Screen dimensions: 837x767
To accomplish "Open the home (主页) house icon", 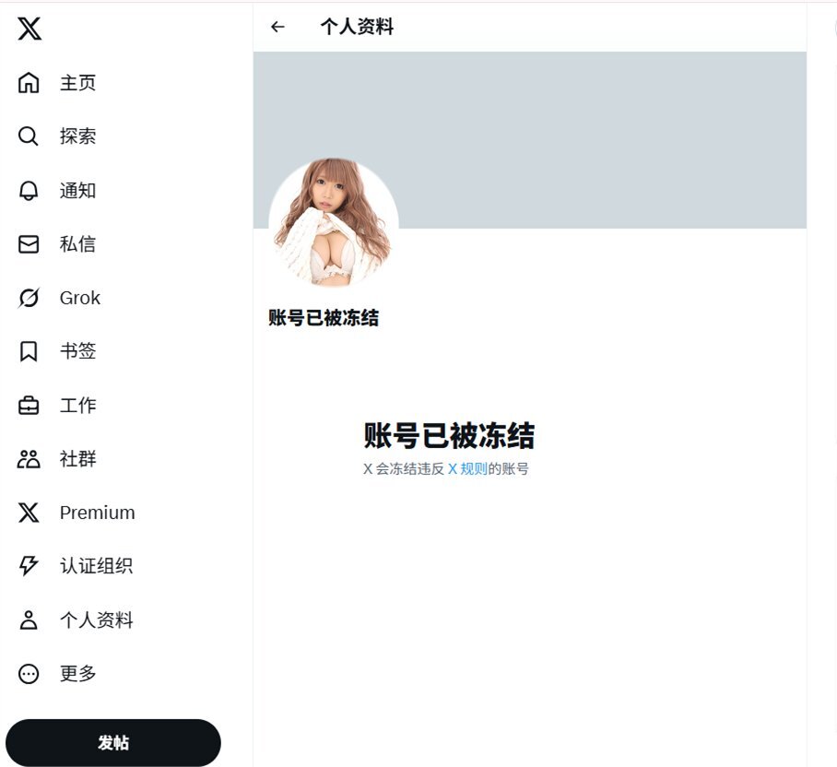I will tap(29, 83).
